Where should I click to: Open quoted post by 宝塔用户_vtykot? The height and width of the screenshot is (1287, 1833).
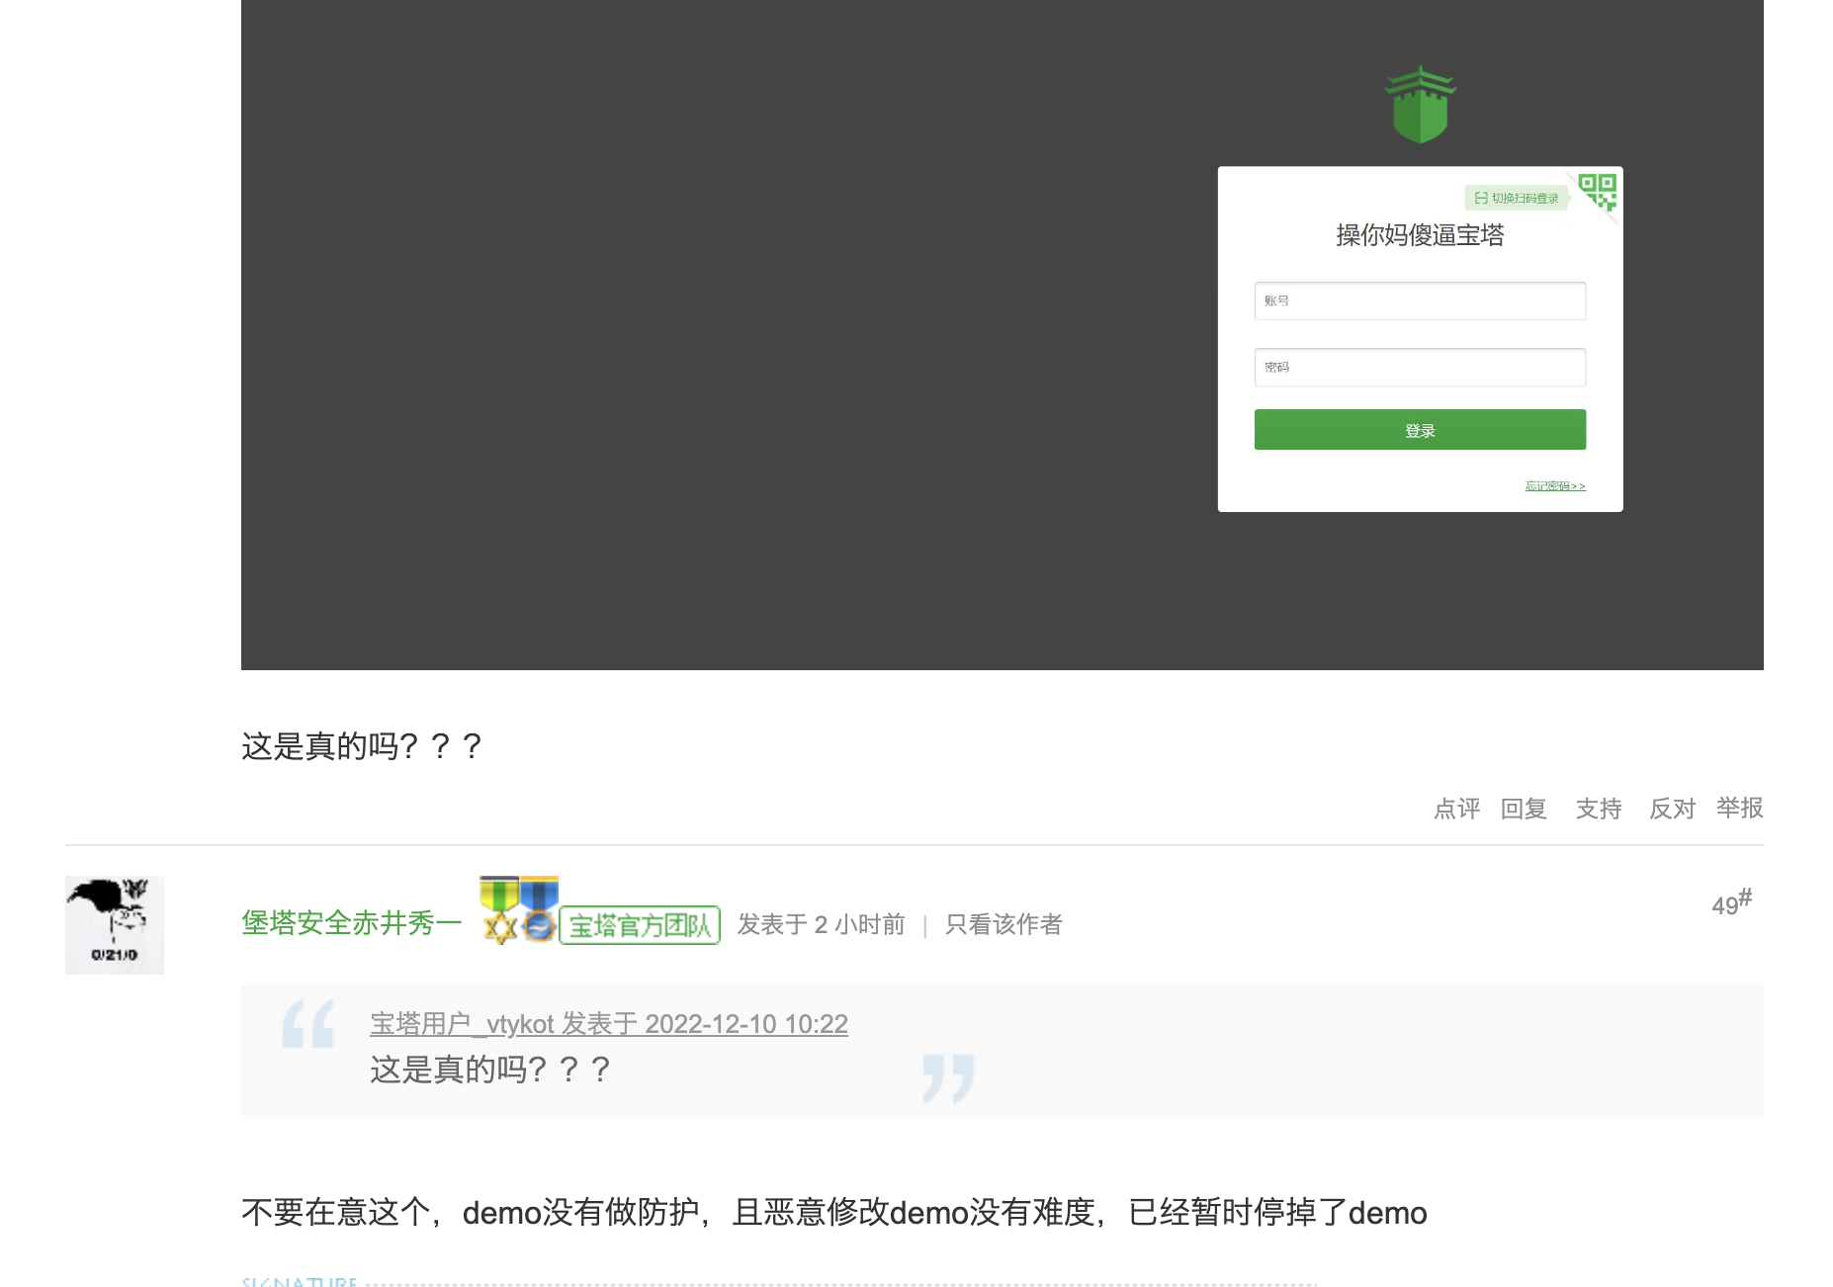(x=608, y=1024)
